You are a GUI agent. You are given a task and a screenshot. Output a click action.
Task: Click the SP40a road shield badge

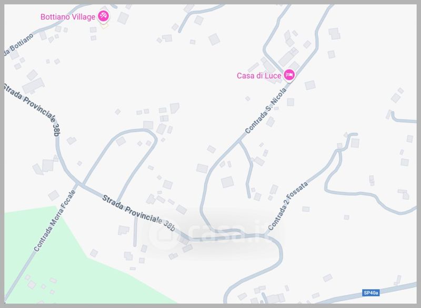click(371, 293)
